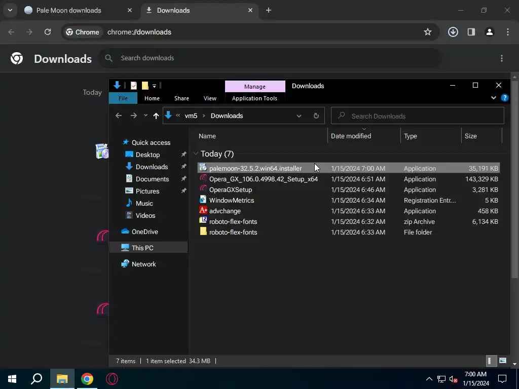Viewport: 519px width, 389px height.
Task: Switch to the Share ribbon tab
Action: (x=182, y=98)
